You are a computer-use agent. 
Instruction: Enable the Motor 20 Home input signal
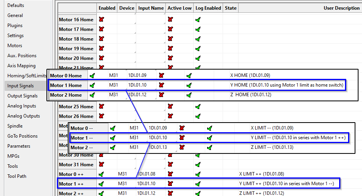pos(101,58)
